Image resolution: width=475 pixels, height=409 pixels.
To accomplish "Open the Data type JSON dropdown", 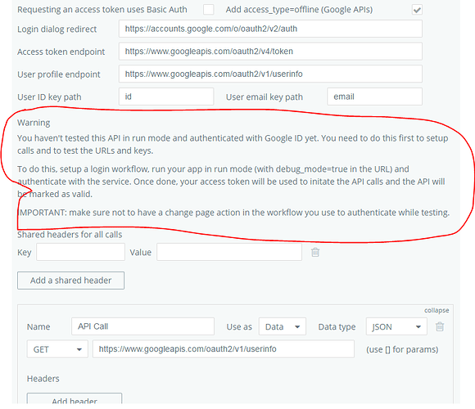I will pyautogui.click(x=396, y=326).
